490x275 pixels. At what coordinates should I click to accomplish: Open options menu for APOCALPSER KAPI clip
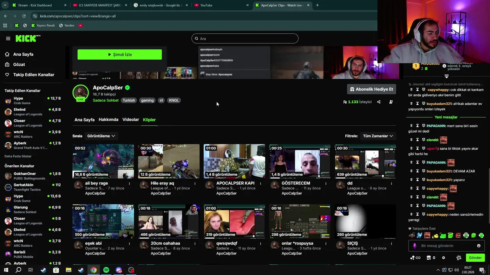(260, 184)
